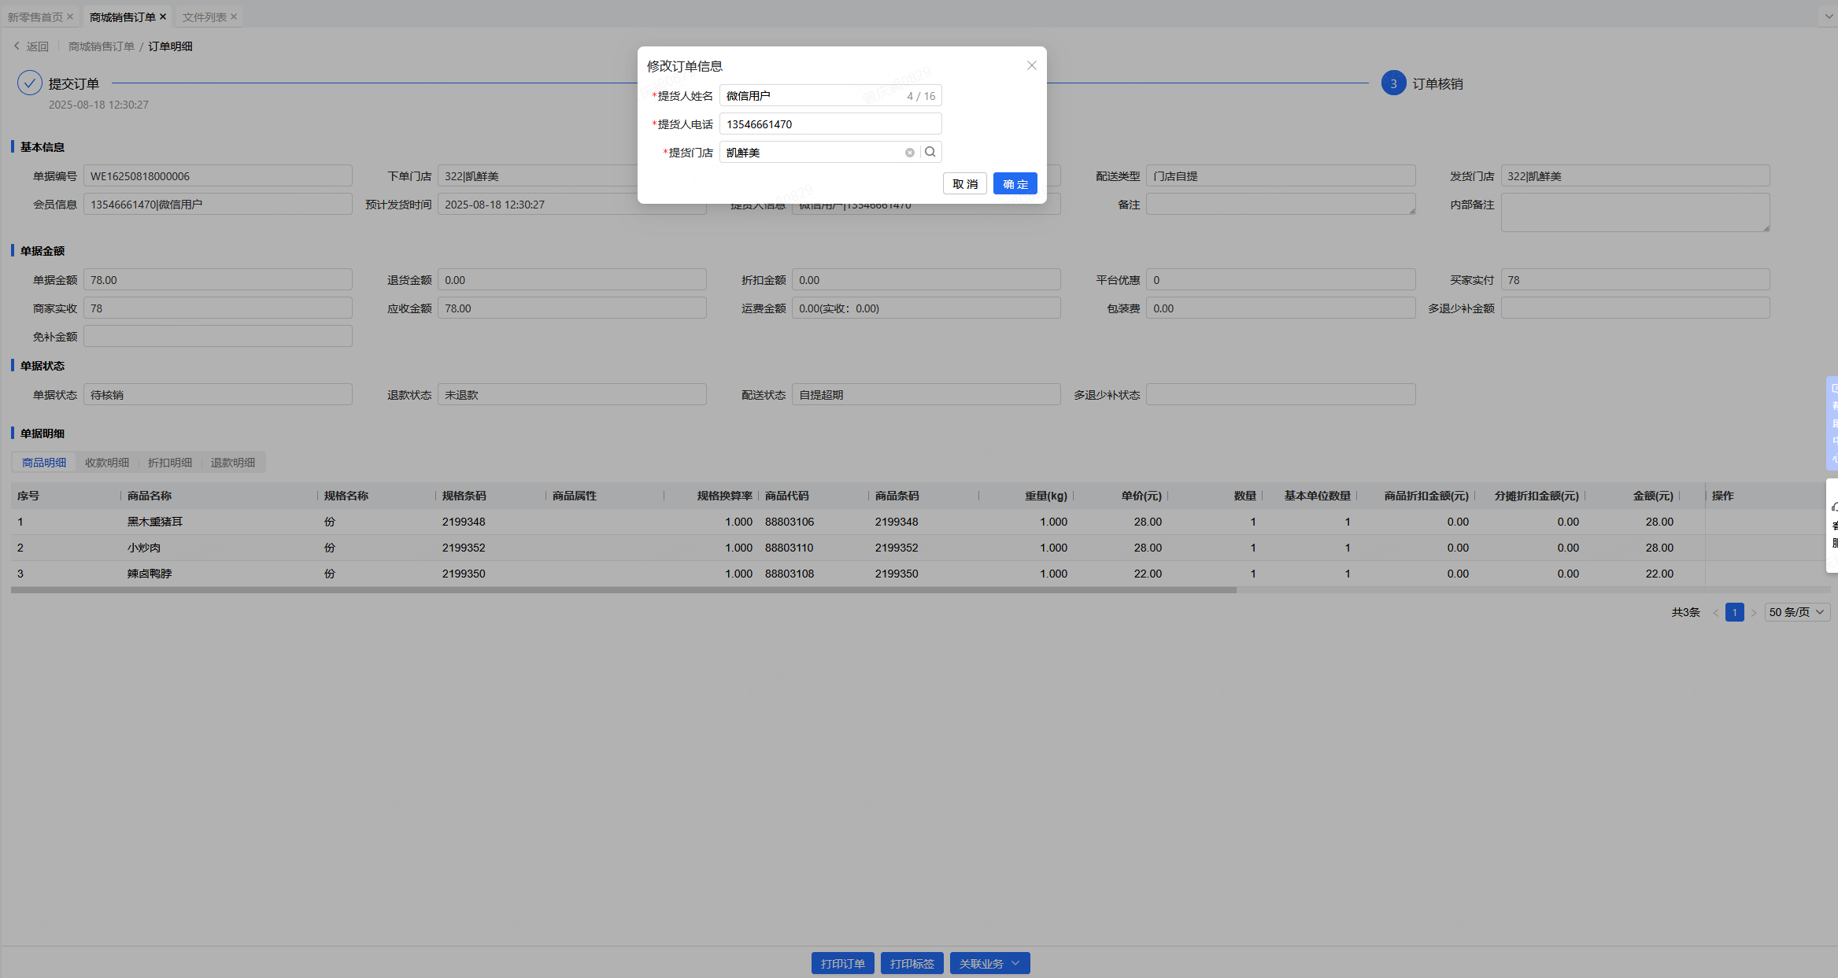Edit the 提货人姓名 input field
The image size is (1838, 978).
pyautogui.click(x=830, y=96)
